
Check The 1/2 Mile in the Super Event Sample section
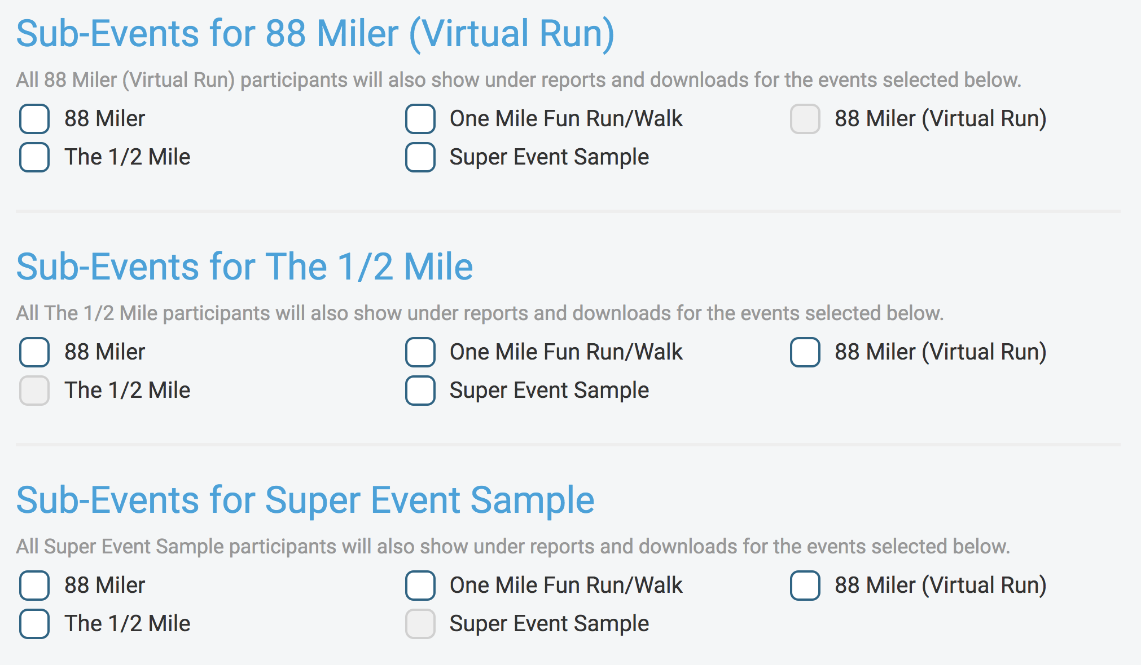pos(34,624)
